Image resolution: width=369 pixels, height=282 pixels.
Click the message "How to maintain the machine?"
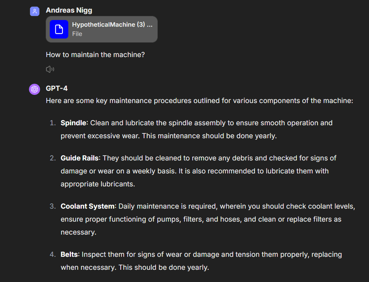(95, 55)
